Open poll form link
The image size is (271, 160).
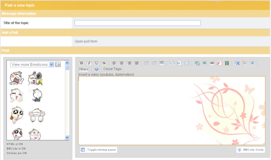tap(86, 41)
